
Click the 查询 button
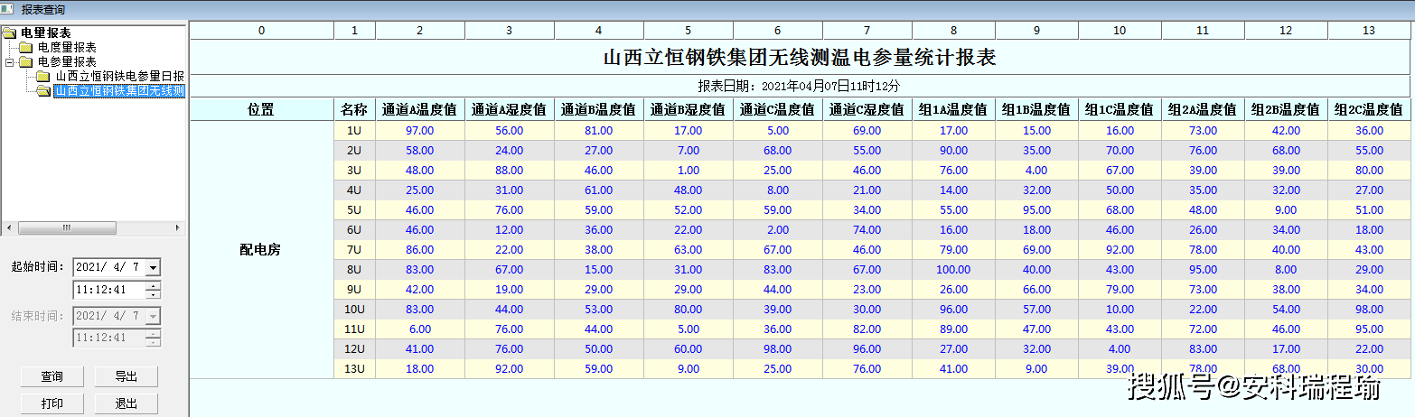pyautogui.click(x=52, y=376)
